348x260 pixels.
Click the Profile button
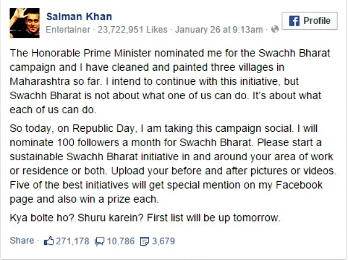point(310,21)
